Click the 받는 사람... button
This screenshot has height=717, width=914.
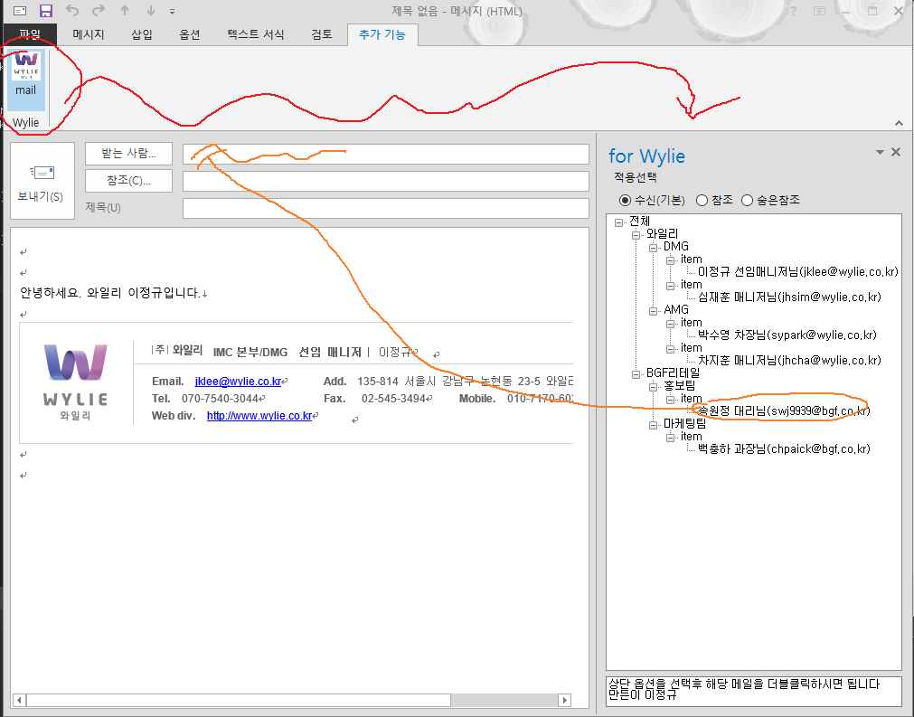coord(128,154)
